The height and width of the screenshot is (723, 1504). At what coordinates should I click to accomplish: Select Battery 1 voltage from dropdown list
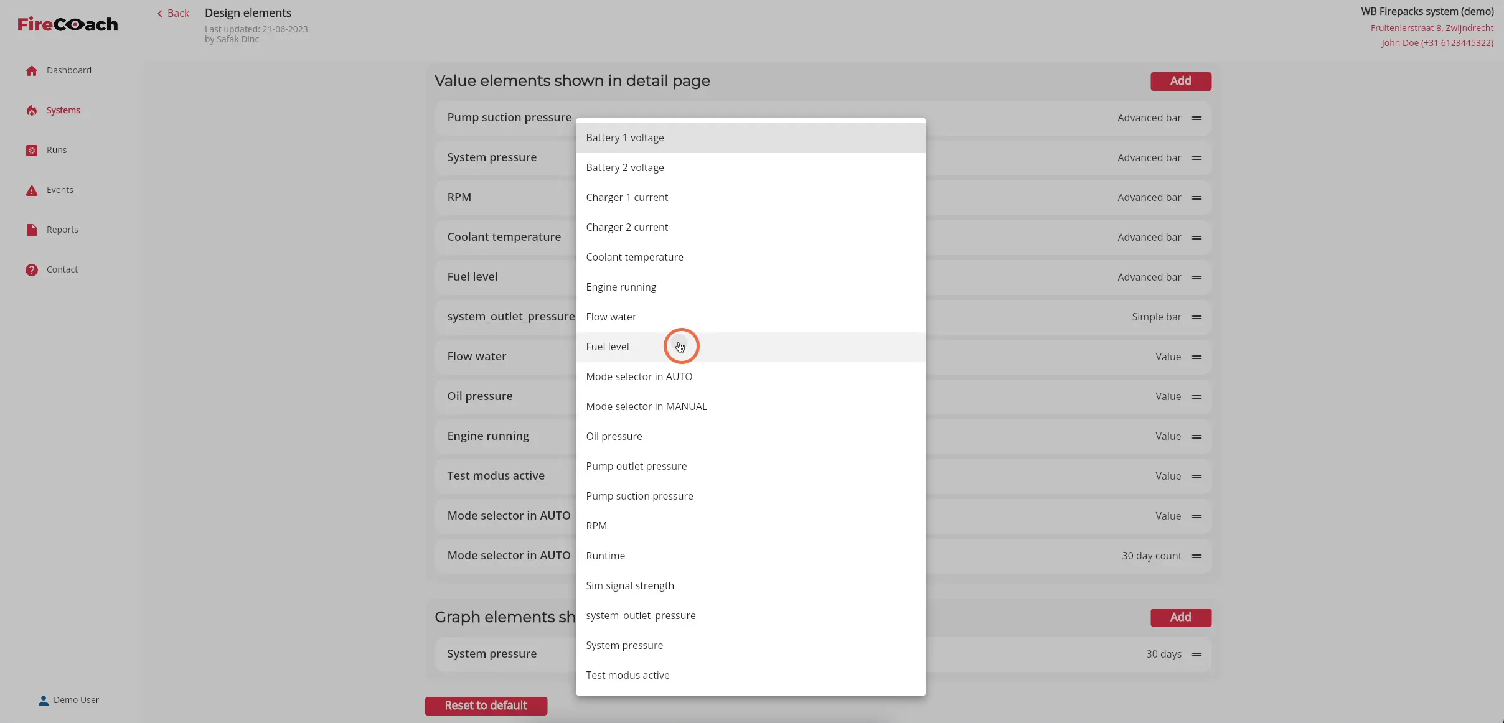(750, 138)
